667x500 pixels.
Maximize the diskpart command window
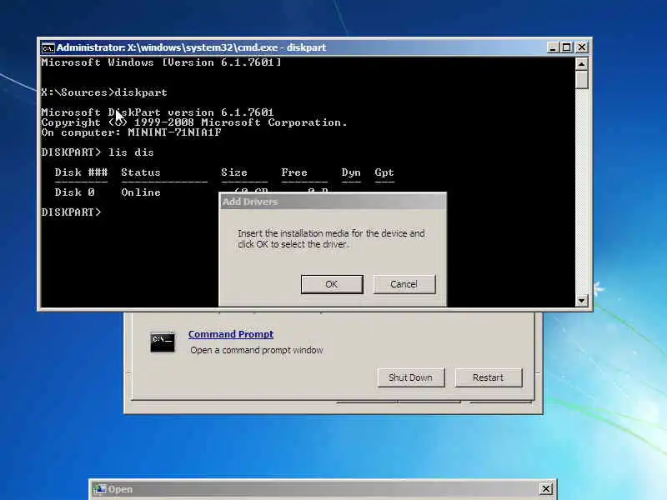(x=567, y=47)
